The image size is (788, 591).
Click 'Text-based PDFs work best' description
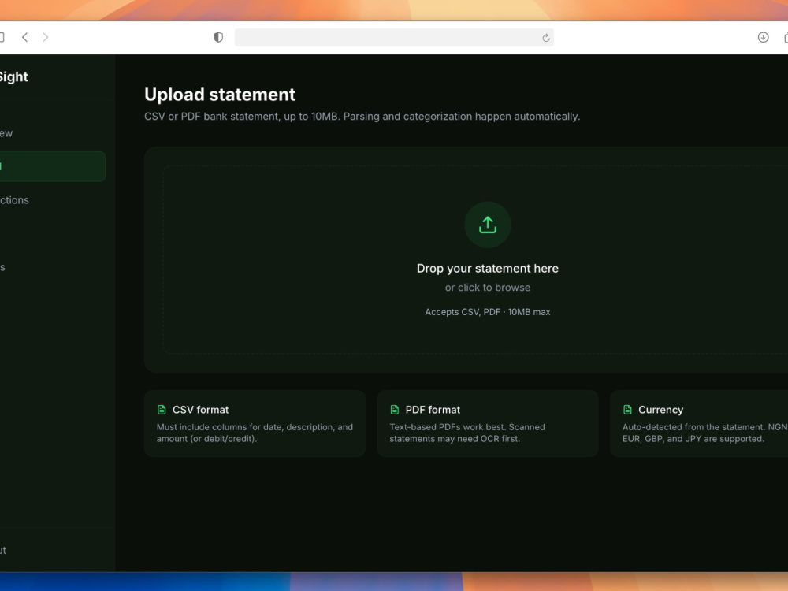click(466, 433)
